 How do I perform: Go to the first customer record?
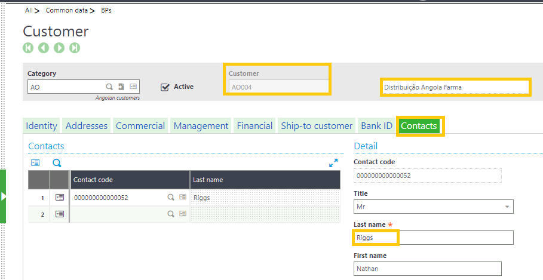point(28,47)
